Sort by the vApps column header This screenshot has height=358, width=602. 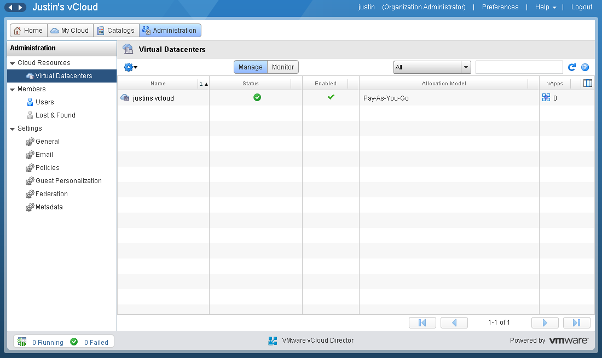(x=555, y=84)
